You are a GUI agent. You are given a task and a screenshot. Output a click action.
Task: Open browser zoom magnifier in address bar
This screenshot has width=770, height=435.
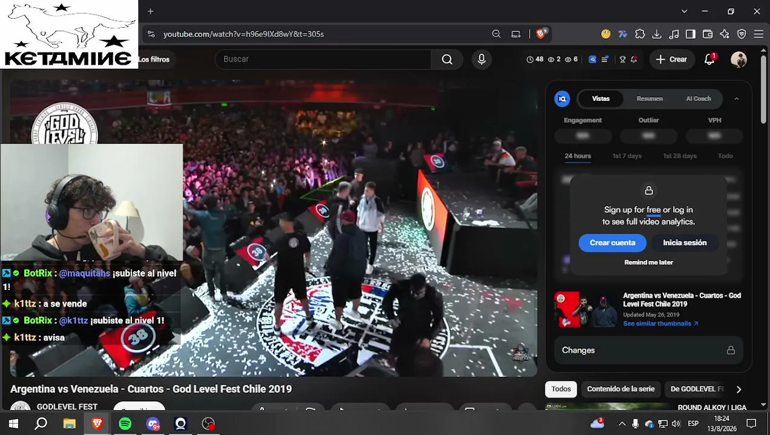(x=496, y=34)
